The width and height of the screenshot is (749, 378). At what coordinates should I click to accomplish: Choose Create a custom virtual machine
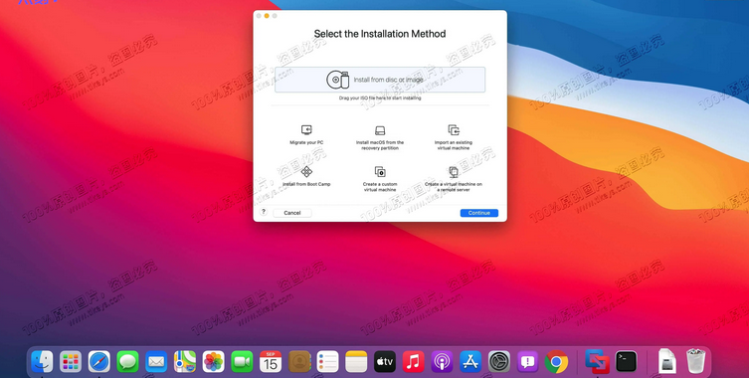(380, 179)
